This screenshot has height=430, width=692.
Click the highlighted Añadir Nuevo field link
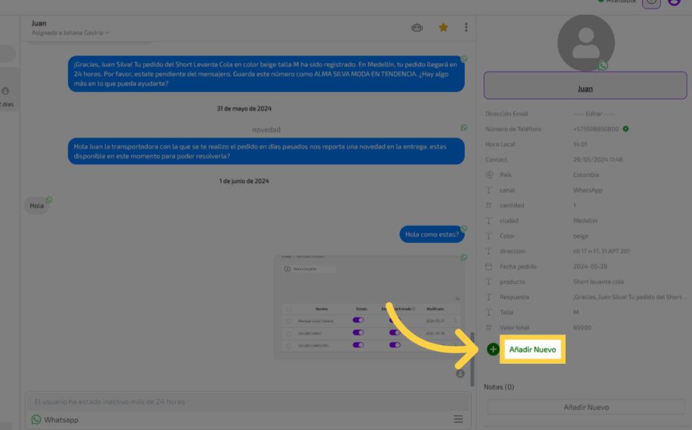click(532, 350)
